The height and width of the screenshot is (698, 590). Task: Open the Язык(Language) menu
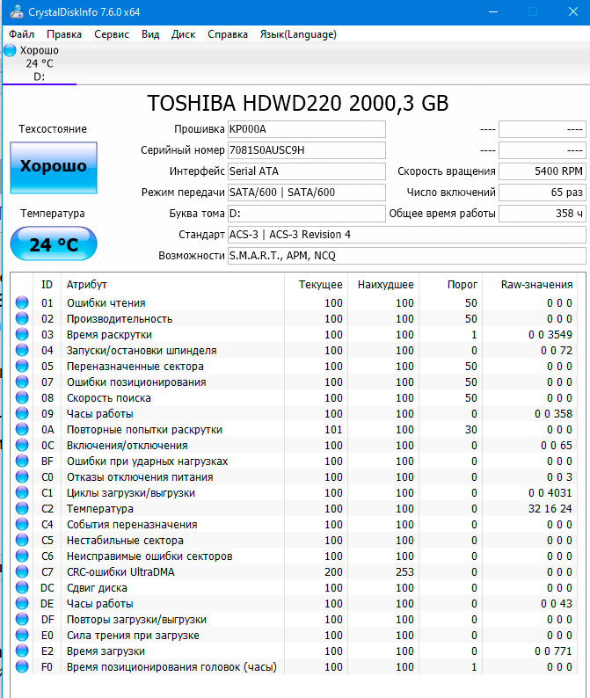coord(298,34)
